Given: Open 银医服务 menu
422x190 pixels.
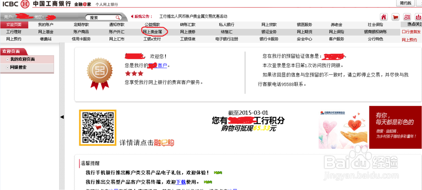Looking at the screenshot, I should [x=305, y=25].
